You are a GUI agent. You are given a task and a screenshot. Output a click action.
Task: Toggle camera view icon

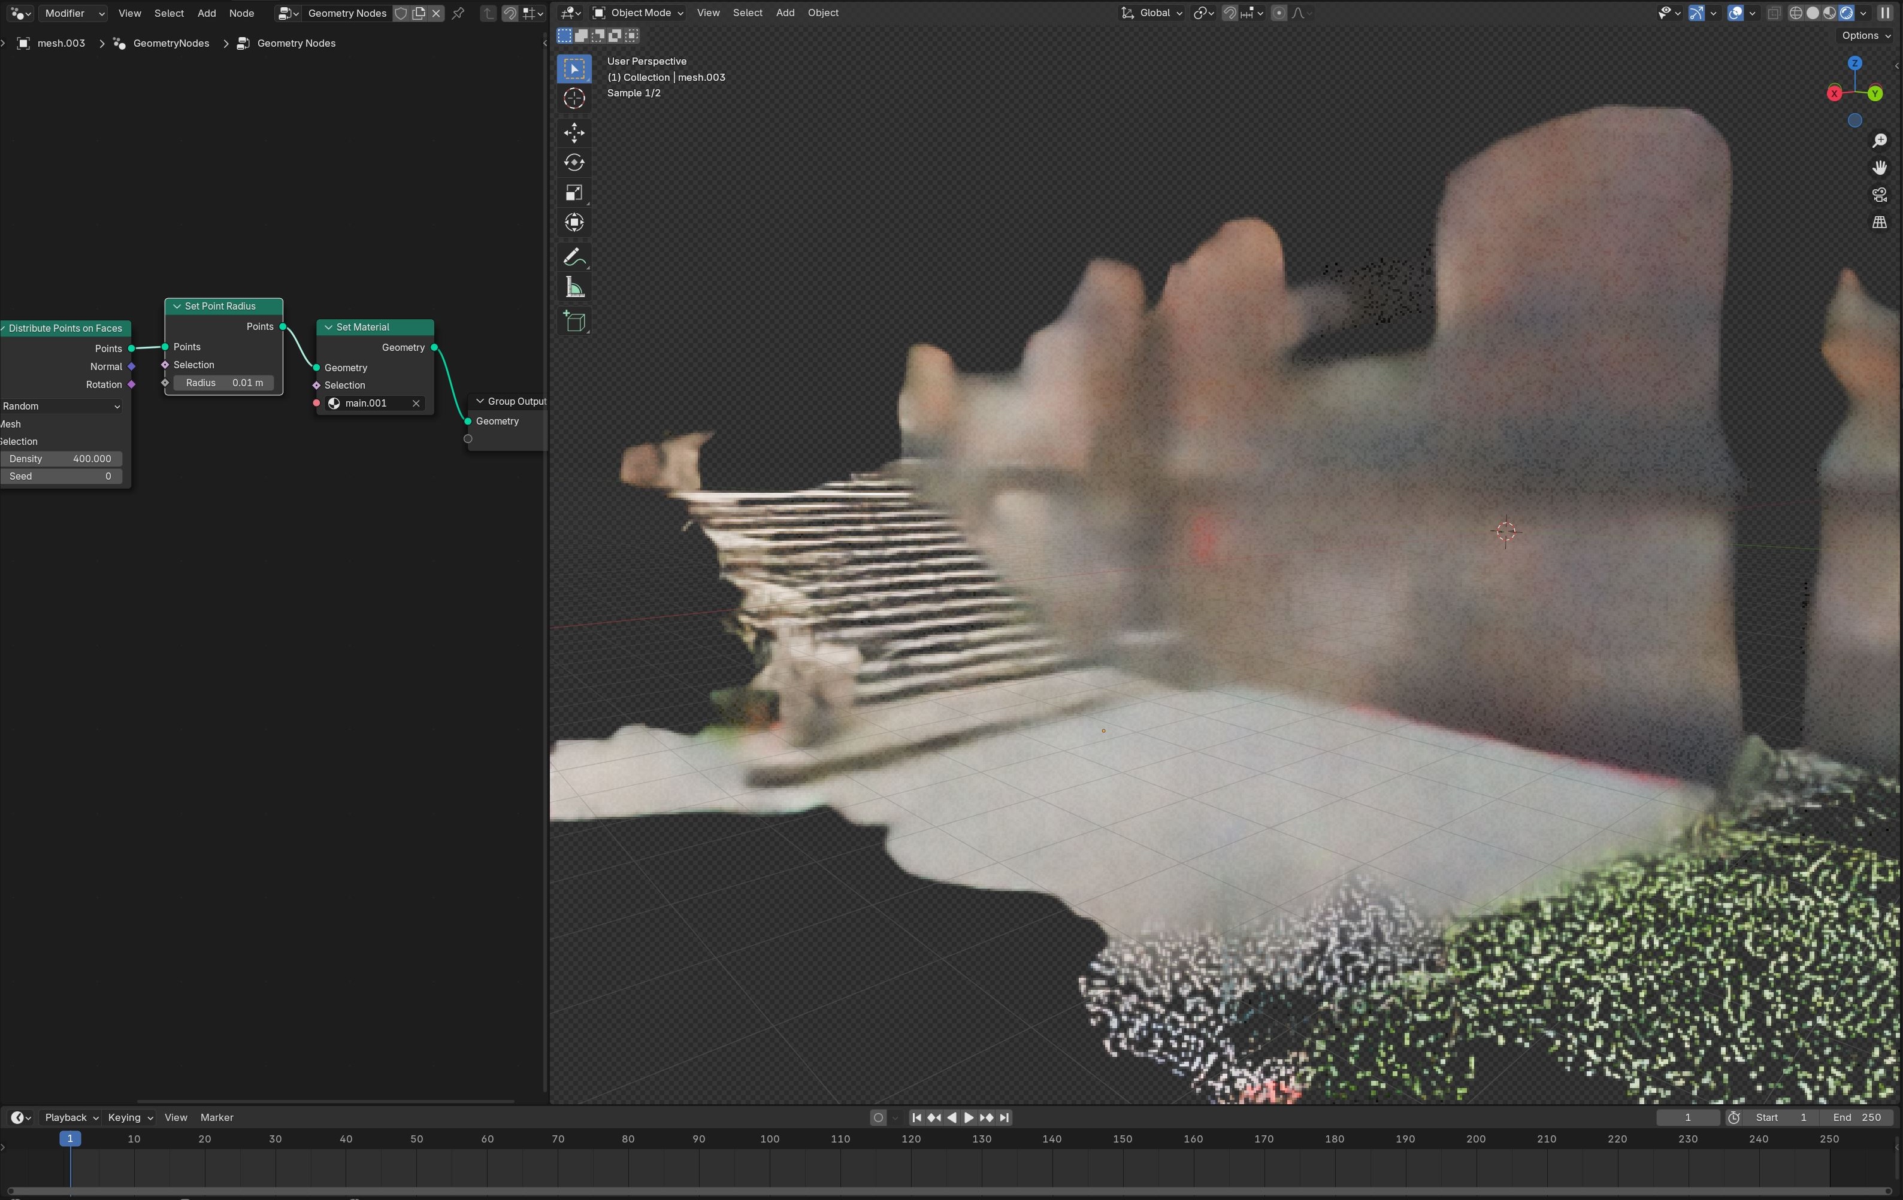pos(1879,195)
